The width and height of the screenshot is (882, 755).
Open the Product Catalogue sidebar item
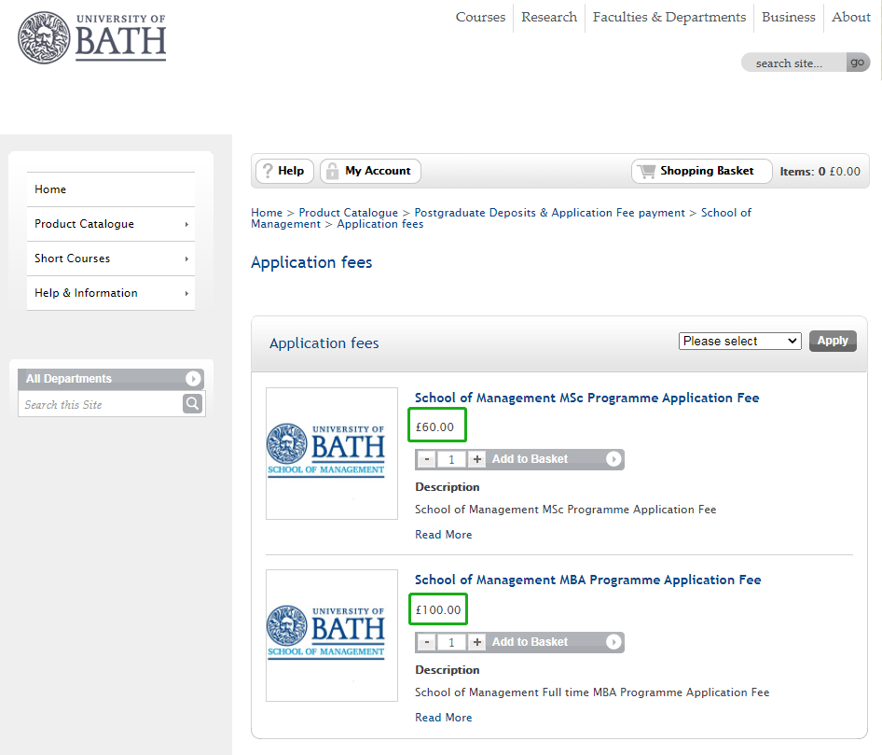tap(111, 224)
